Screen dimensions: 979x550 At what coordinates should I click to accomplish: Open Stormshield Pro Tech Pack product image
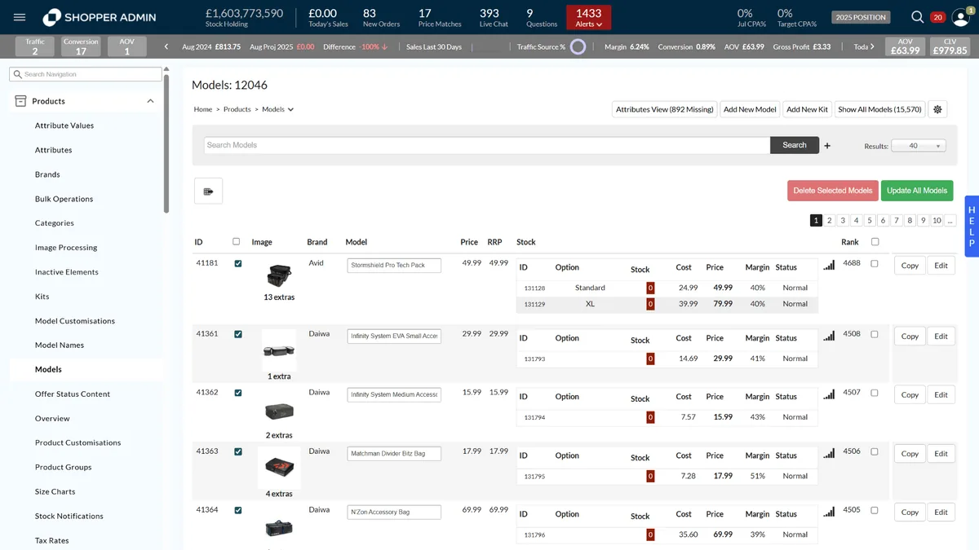[279, 275]
